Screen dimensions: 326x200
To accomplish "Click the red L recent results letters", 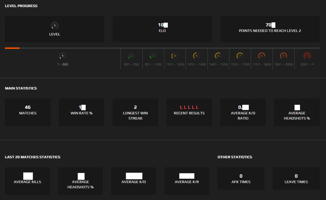I will pos(189,107).
